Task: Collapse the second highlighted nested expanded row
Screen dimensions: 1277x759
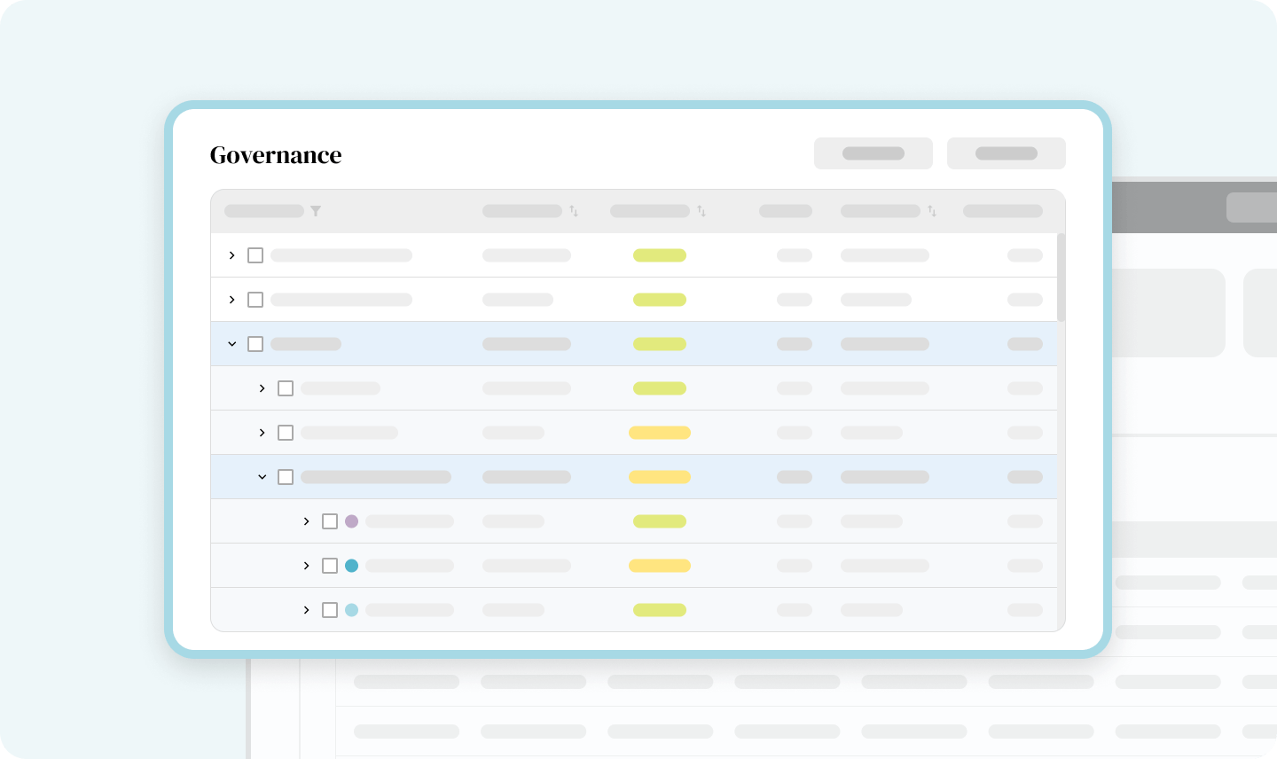Action: coord(262,477)
